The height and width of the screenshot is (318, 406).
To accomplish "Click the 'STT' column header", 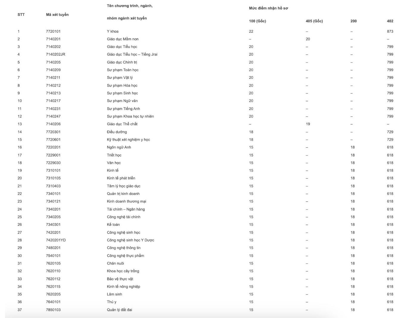I will tap(21, 15).
